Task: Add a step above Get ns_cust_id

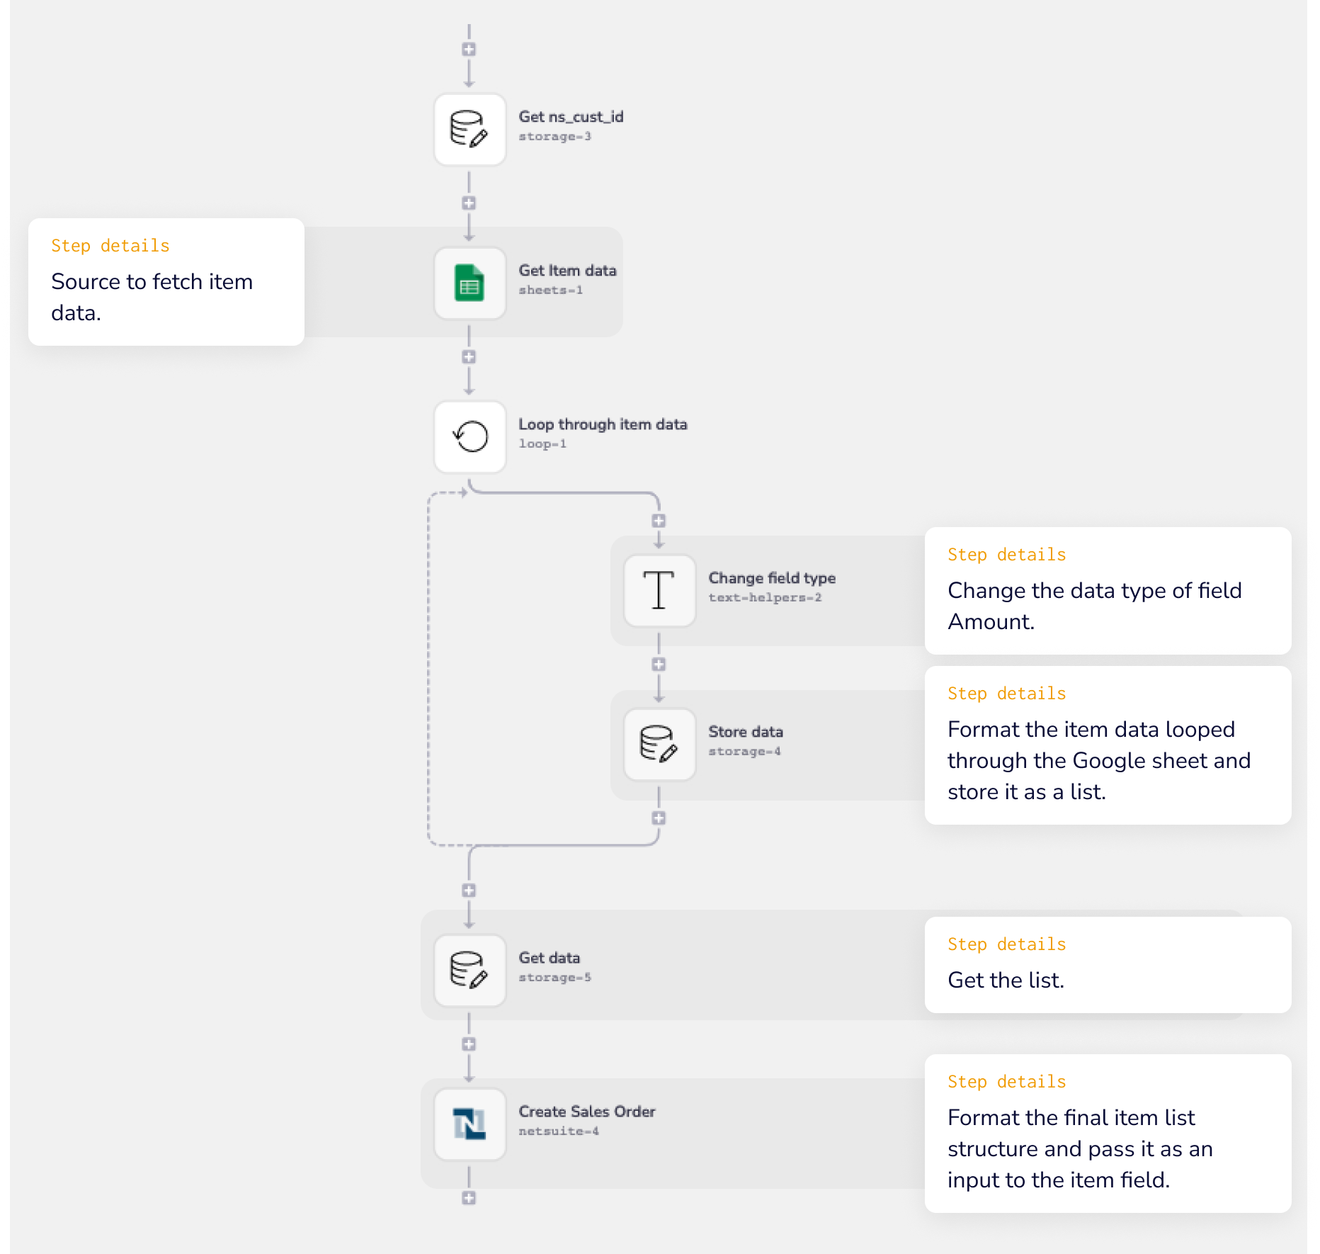Action: coord(469,50)
